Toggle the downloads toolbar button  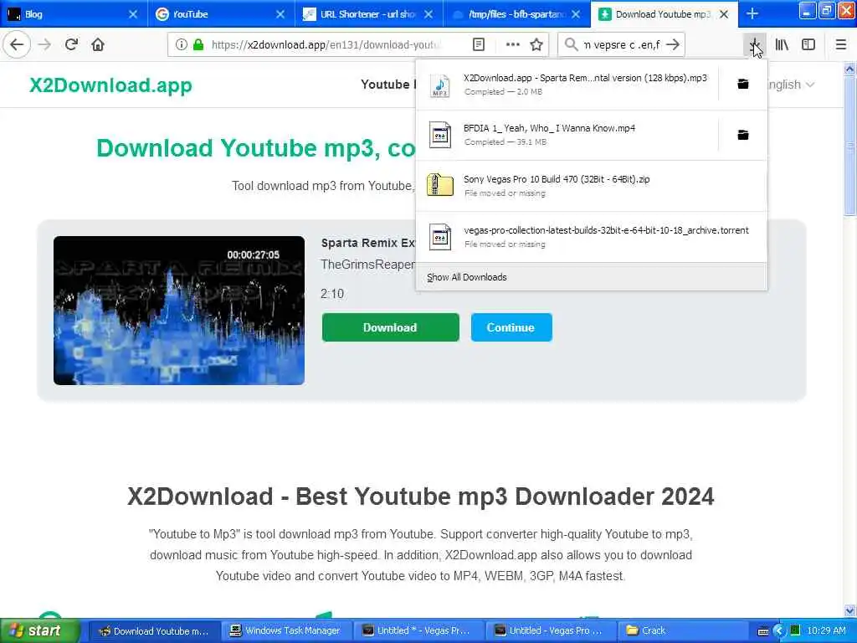(x=755, y=45)
